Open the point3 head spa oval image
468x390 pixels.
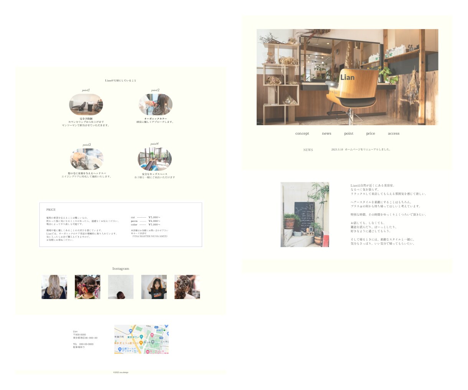(x=87, y=159)
